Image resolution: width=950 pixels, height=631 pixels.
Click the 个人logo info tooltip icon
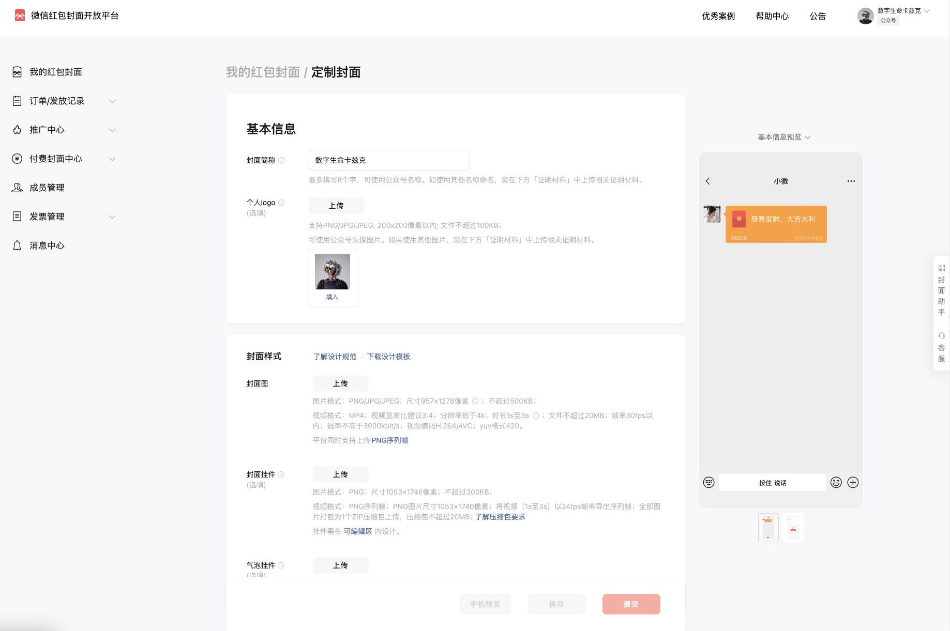point(281,202)
